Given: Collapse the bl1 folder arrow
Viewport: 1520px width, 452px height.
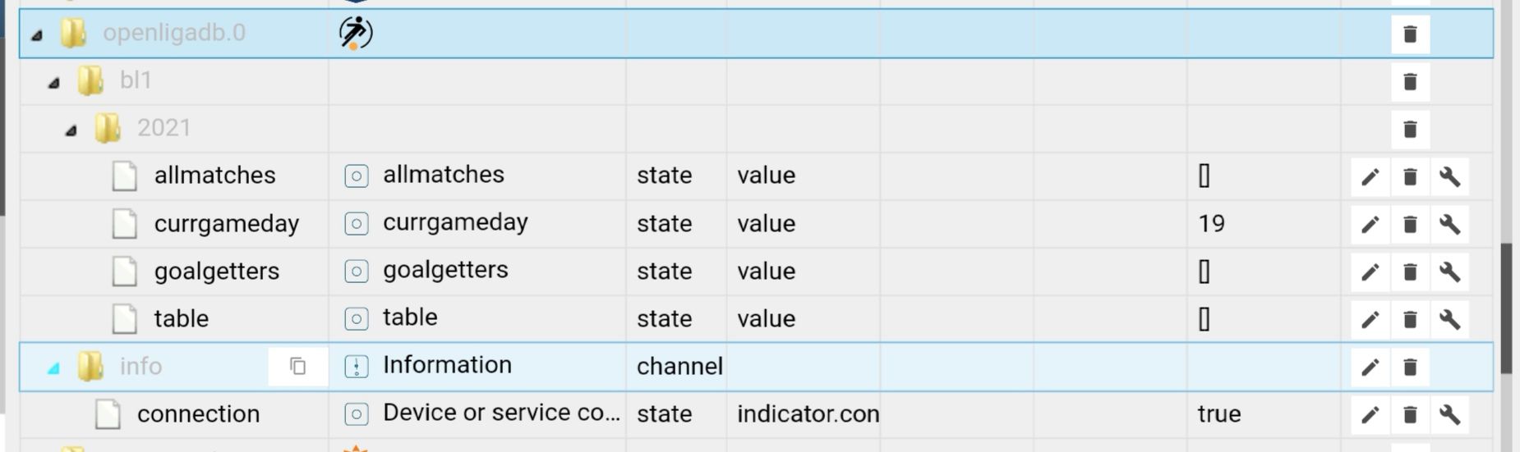Looking at the screenshot, I should [x=54, y=82].
